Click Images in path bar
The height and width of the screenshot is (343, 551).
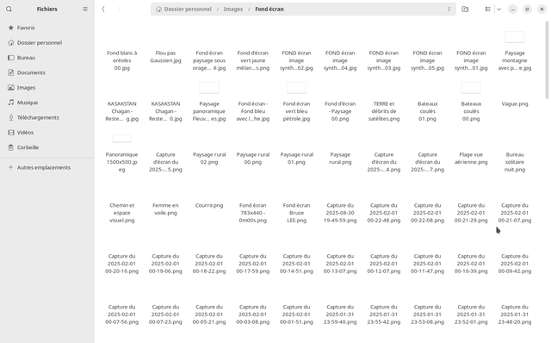(233, 9)
